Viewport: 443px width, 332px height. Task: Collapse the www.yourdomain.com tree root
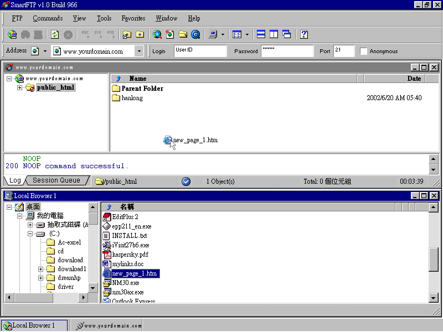tap(9, 79)
